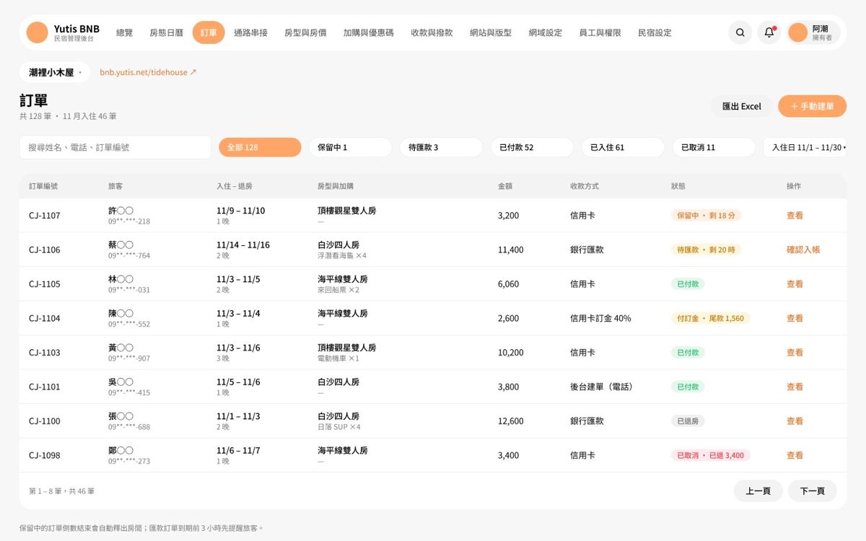Filter by 已取消 11

[714, 147]
